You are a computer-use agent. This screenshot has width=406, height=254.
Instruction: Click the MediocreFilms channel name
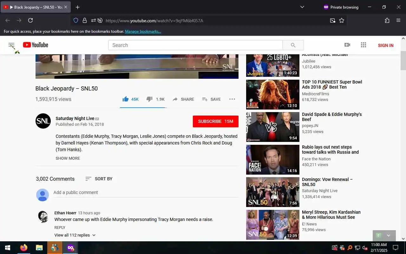[316, 94]
